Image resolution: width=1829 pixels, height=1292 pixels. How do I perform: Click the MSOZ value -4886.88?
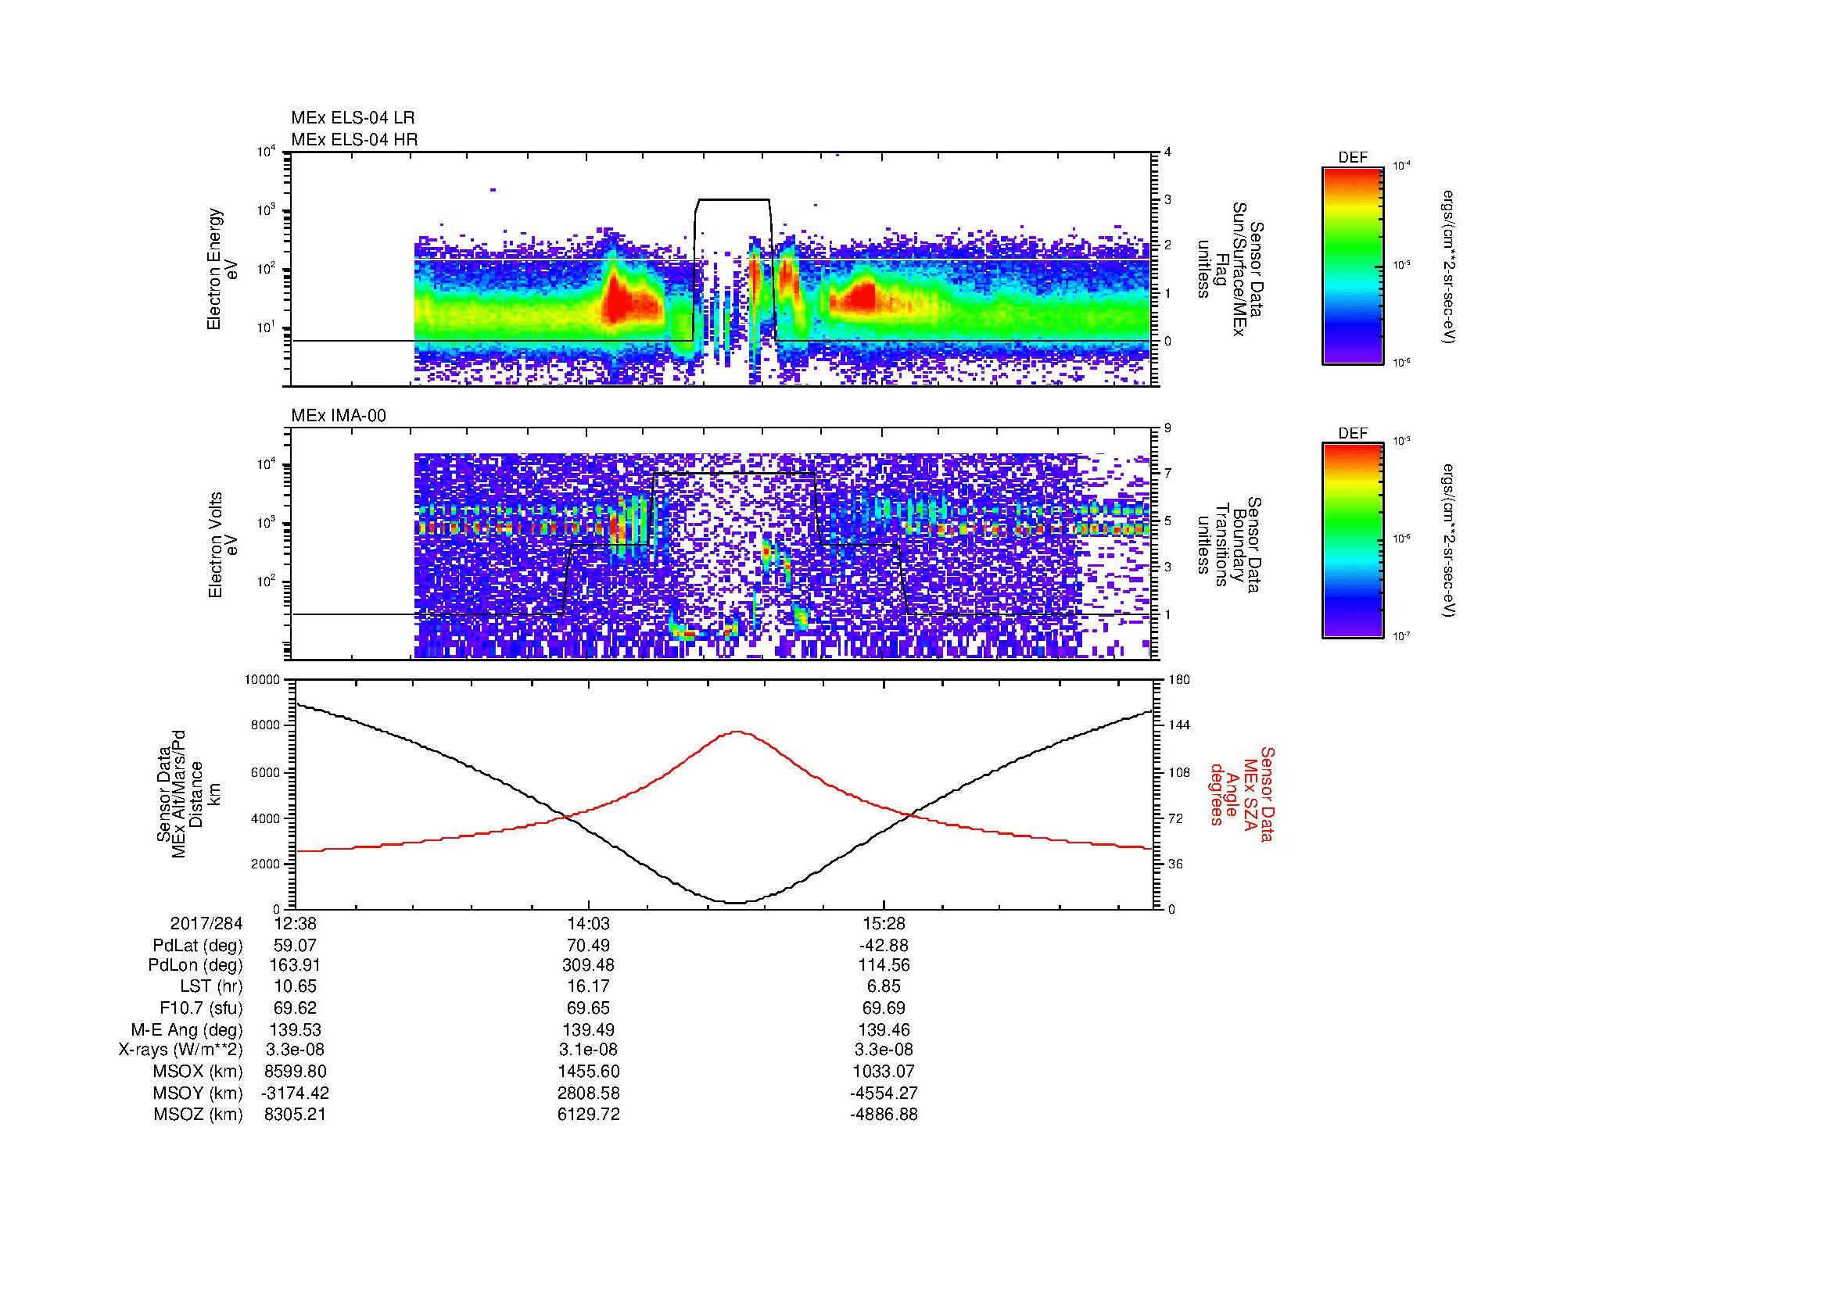884,1115
